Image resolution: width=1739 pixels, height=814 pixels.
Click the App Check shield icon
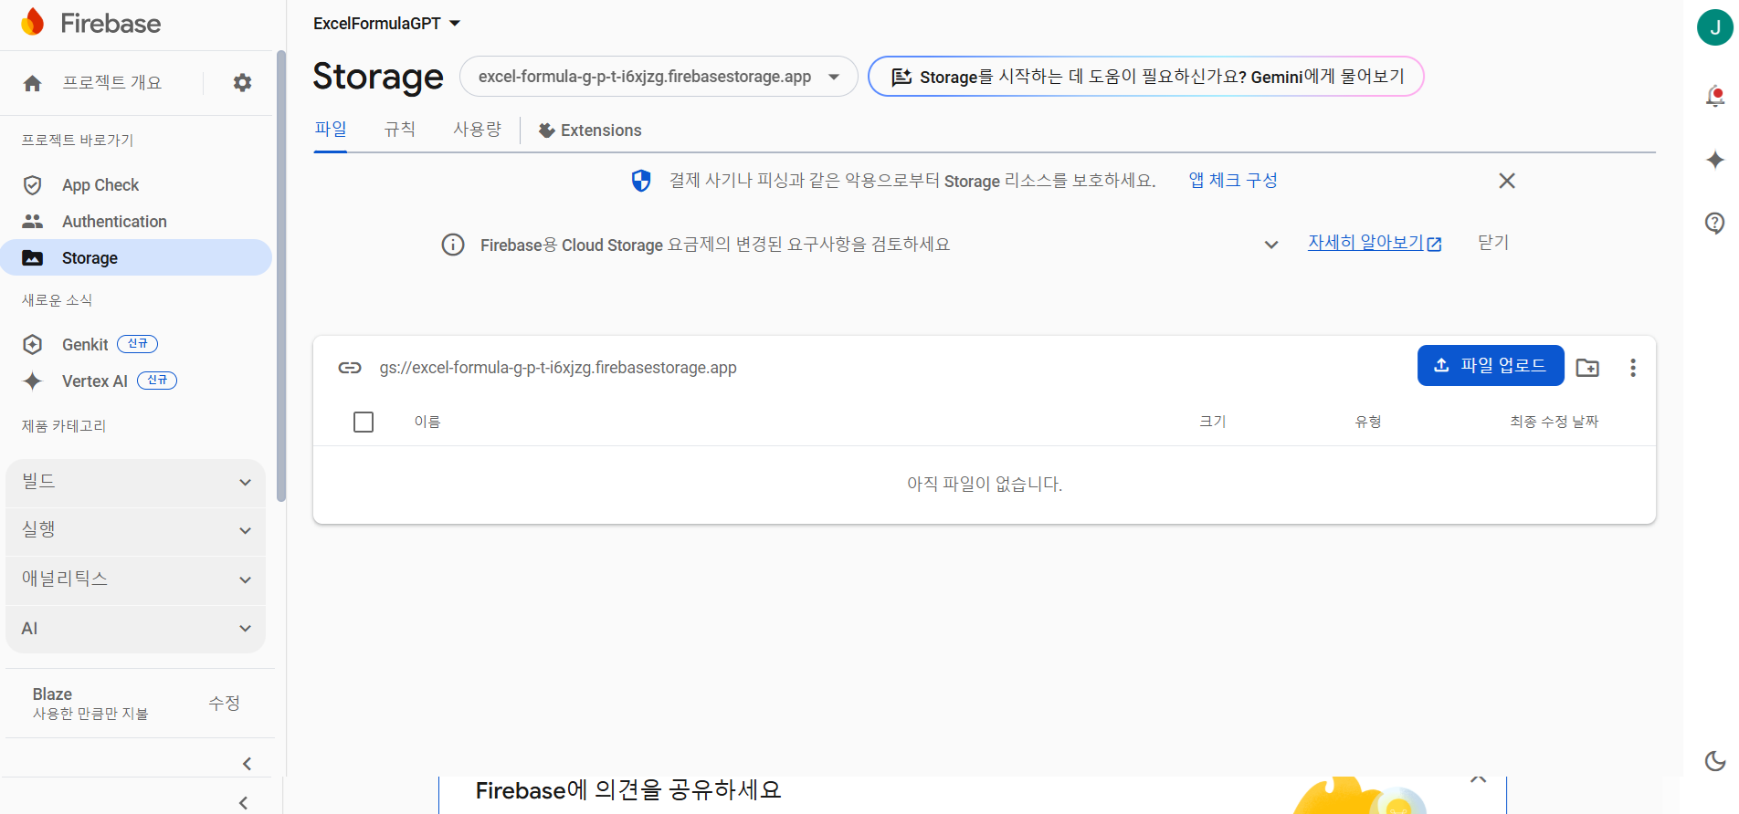point(33,185)
